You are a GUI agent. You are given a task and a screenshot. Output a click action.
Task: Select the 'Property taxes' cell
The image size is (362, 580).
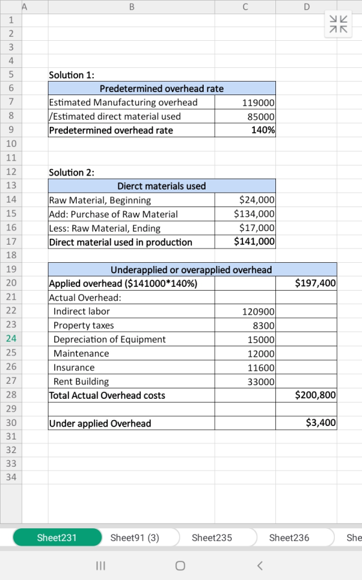tap(131, 325)
